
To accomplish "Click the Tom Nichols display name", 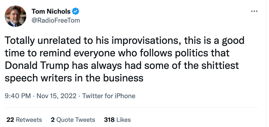I will point(51,11).
